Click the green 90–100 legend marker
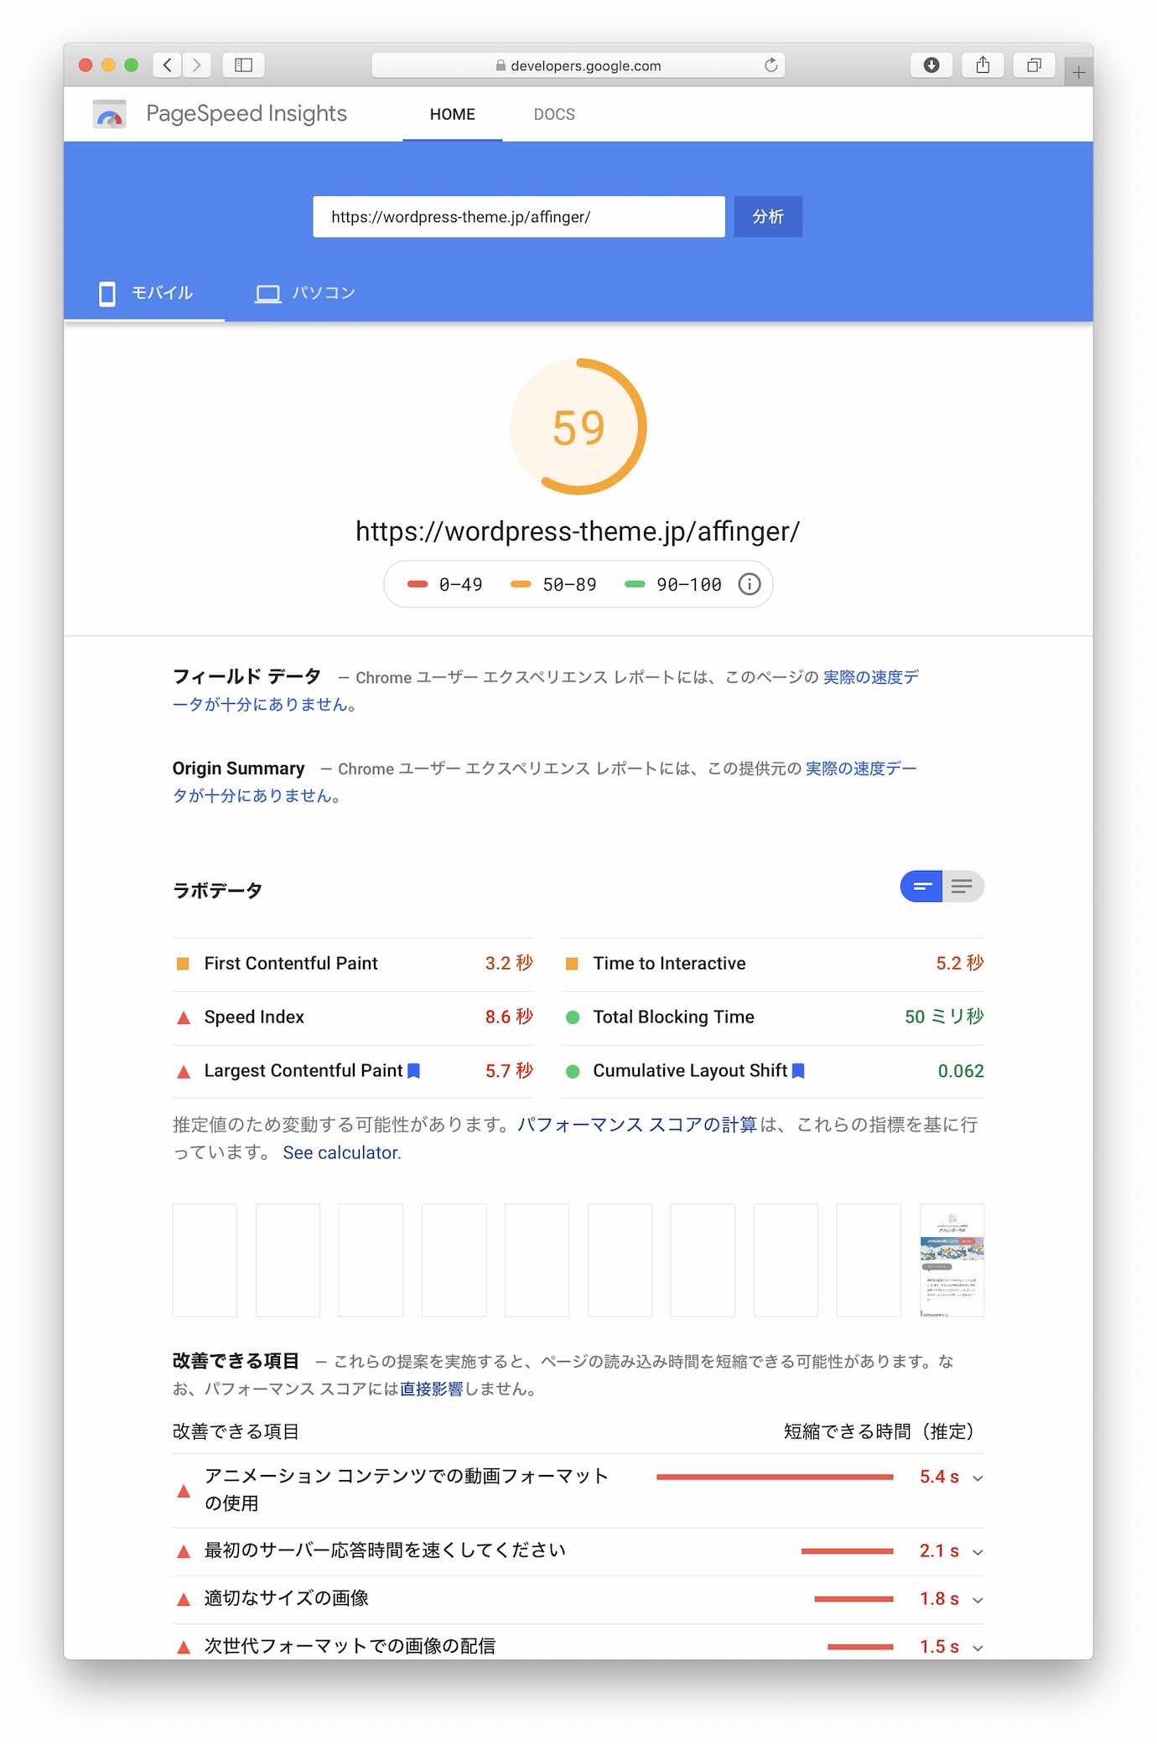This screenshot has width=1157, height=1744. [635, 585]
